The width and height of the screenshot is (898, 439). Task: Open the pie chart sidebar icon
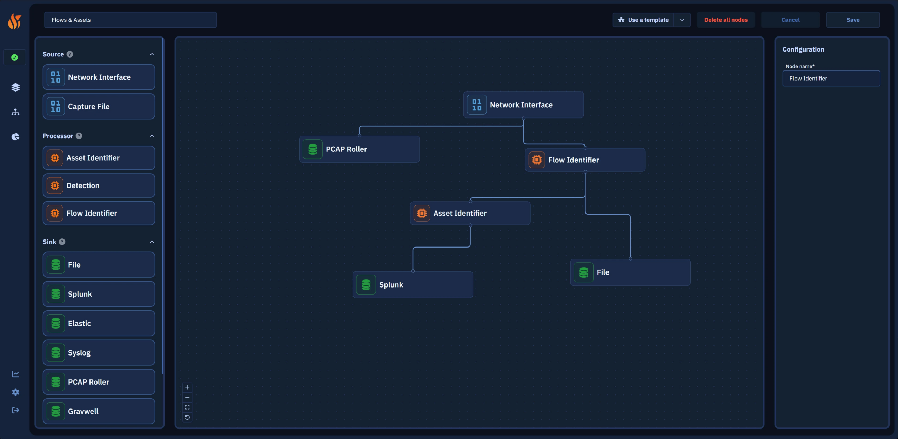tap(15, 137)
